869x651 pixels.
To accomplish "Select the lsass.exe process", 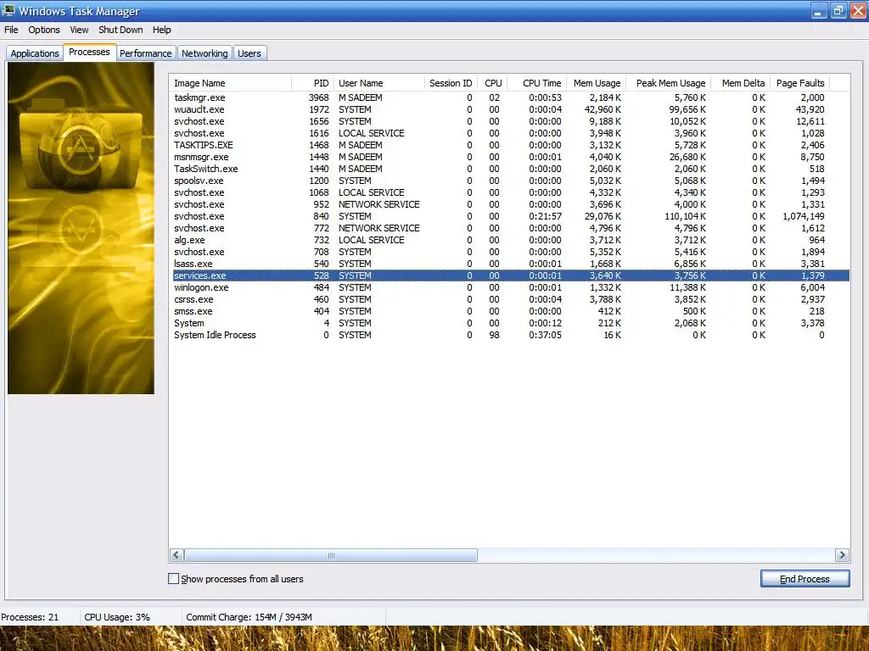I will (x=511, y=264).
